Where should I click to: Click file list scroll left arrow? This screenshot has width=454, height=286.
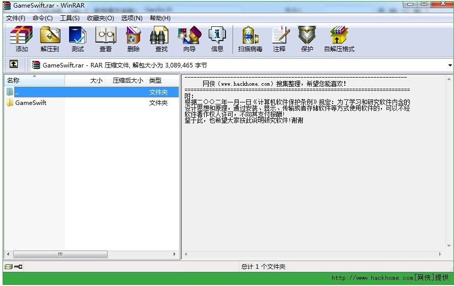[8, 254]
